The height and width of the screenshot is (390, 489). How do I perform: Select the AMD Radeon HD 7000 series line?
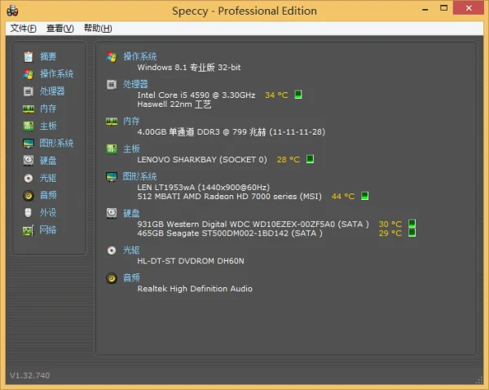point(230,197)
